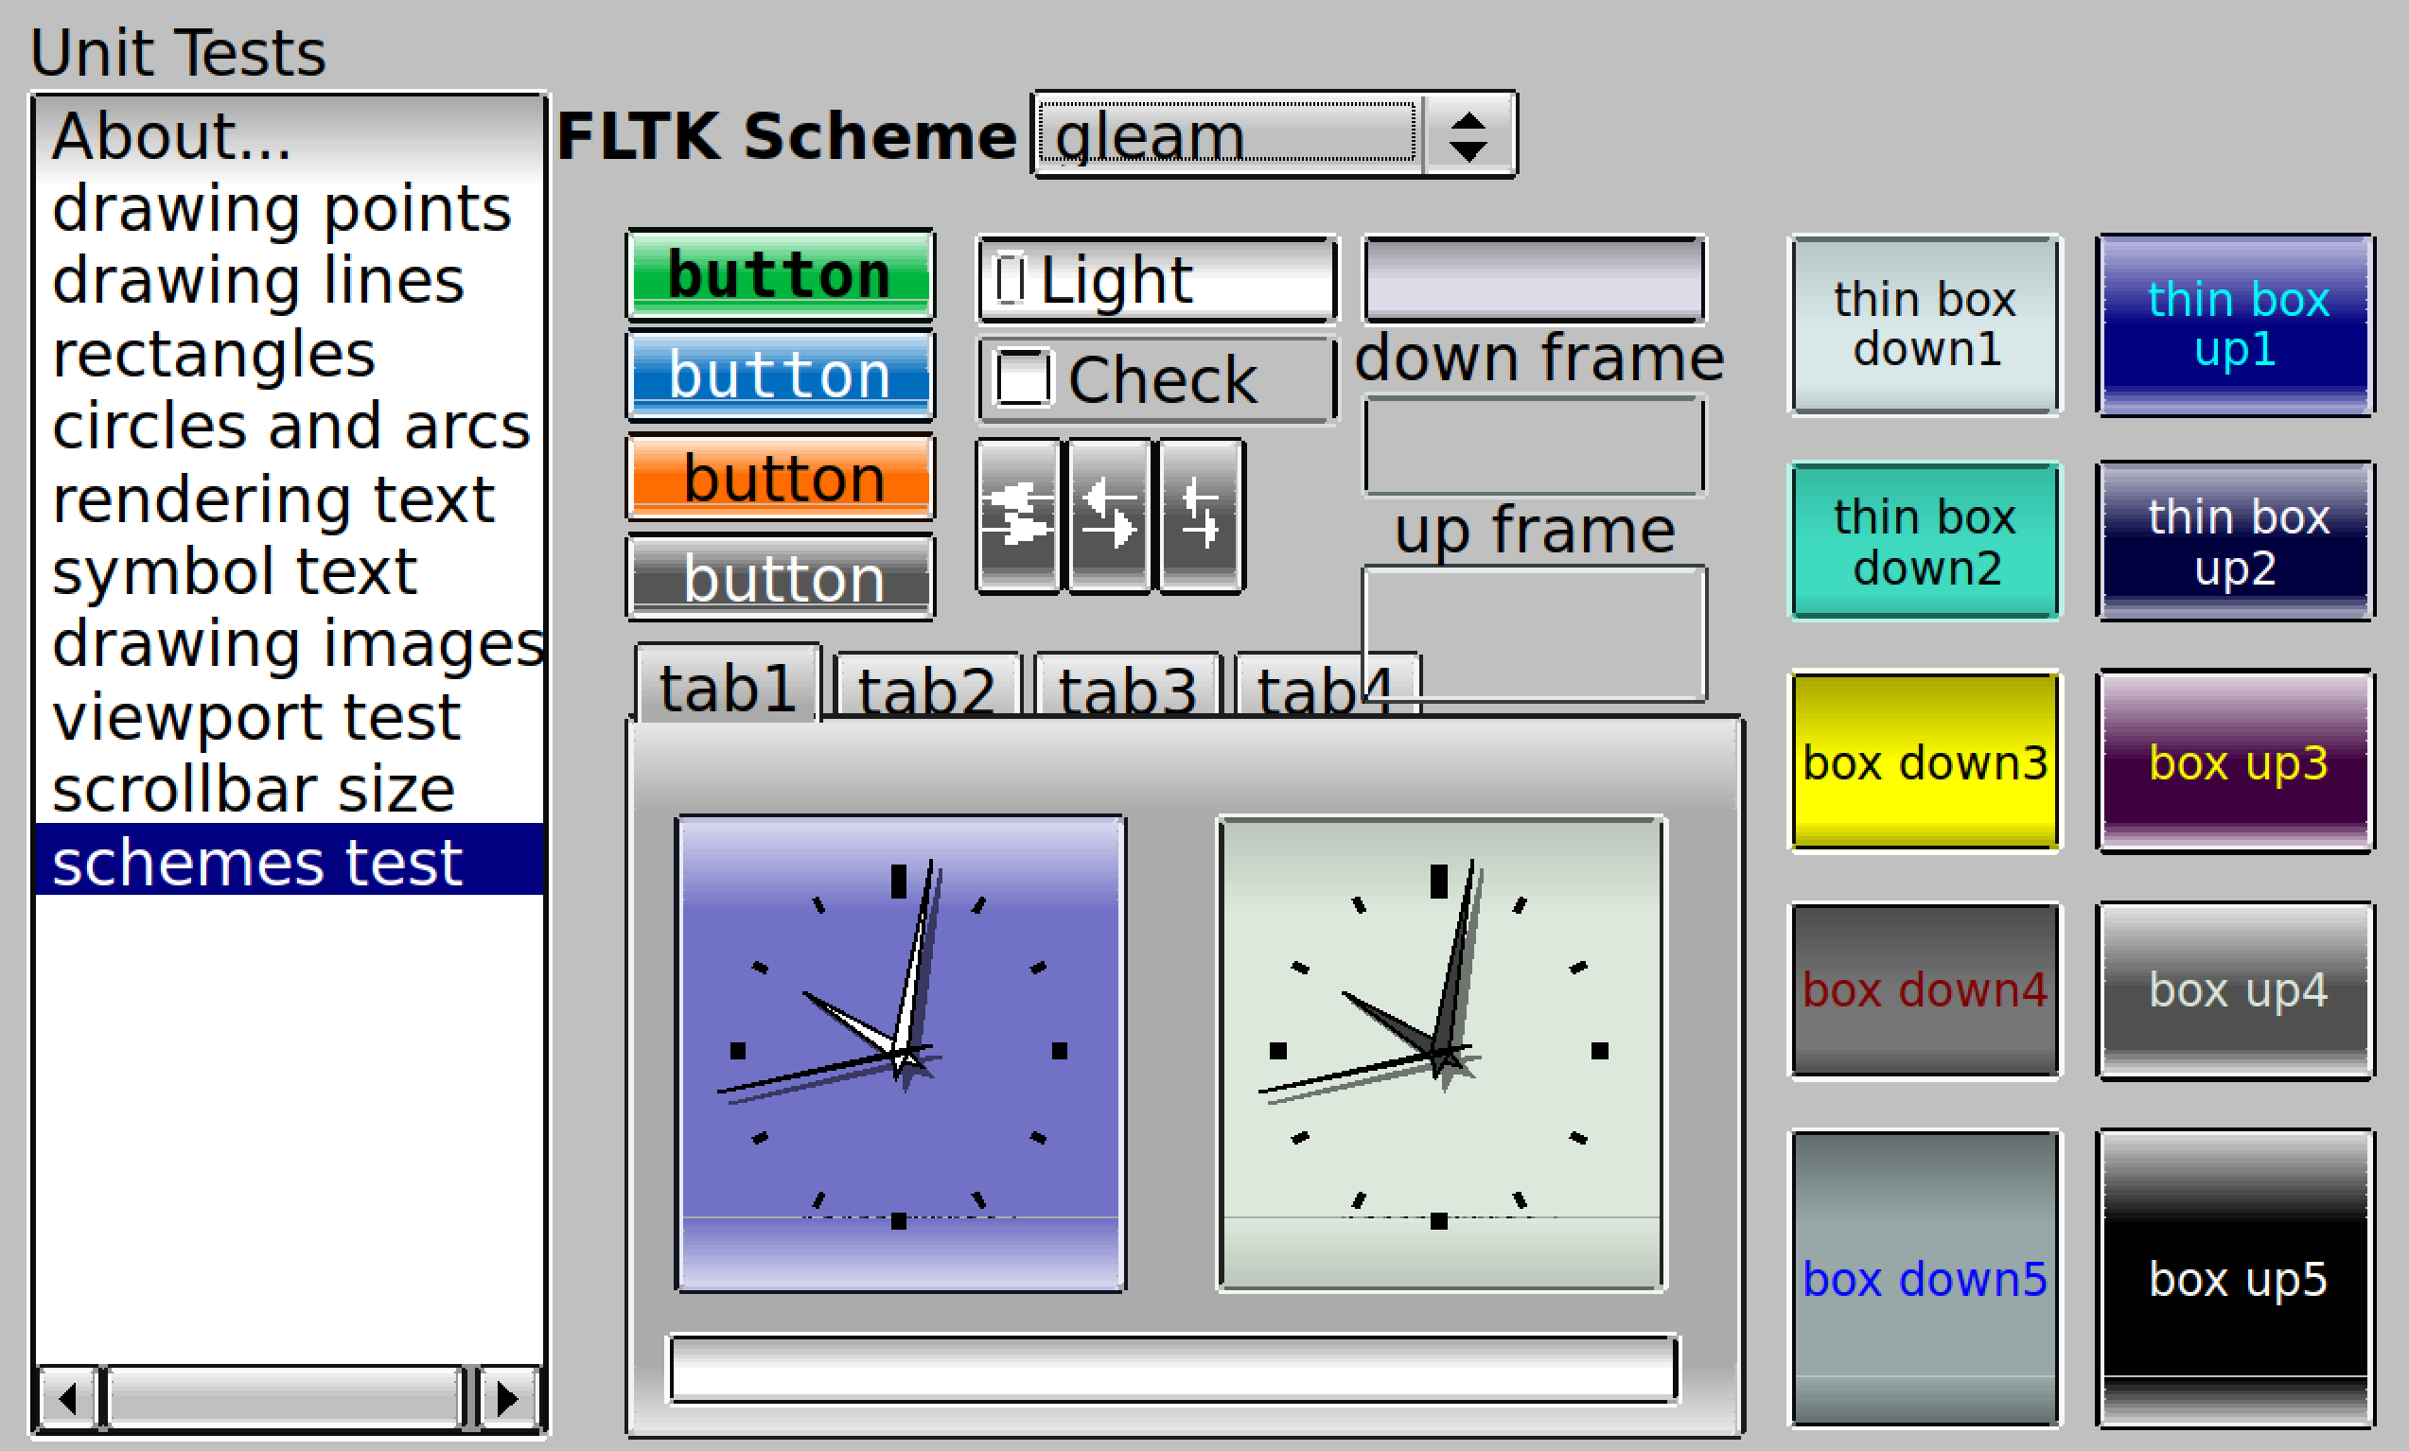This screenshot has height=1451, width=2409.
Task: Click the middle arrow icon button
Action: [x=1110, y=516]
